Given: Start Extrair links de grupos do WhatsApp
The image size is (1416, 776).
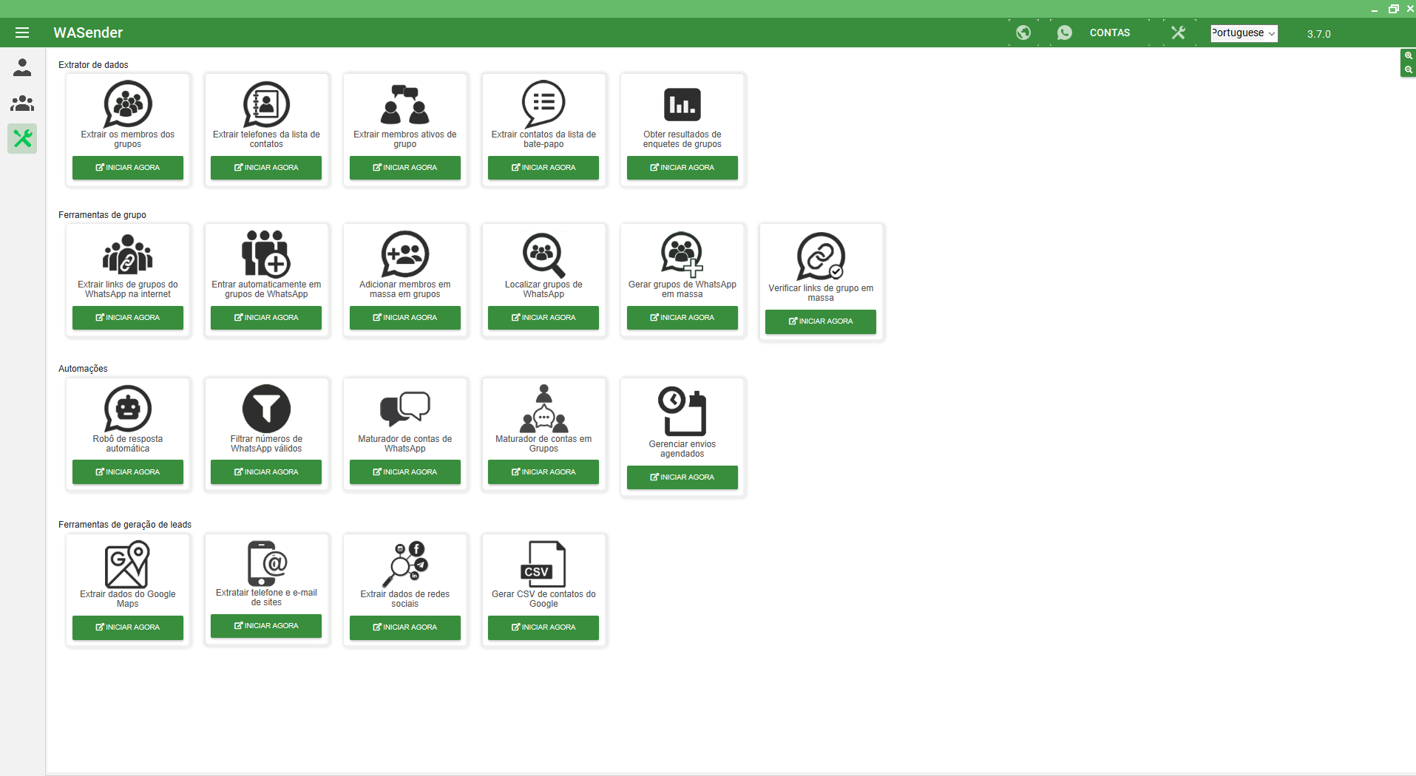Looking at the screenshot, I should pyautogui.click(x=128, y=318).
